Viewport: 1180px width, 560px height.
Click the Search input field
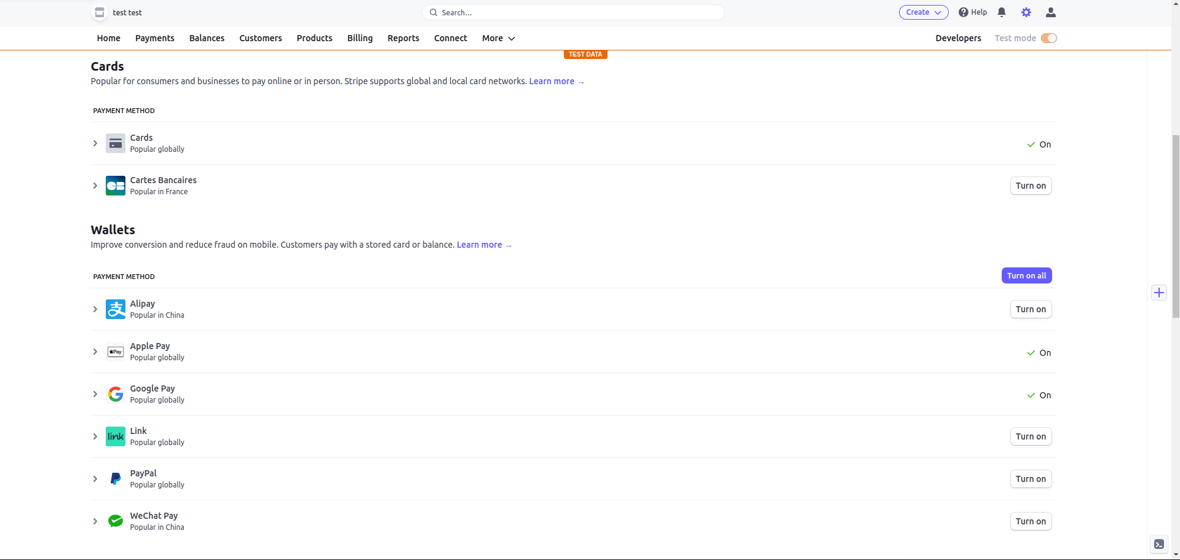(573, 12)
